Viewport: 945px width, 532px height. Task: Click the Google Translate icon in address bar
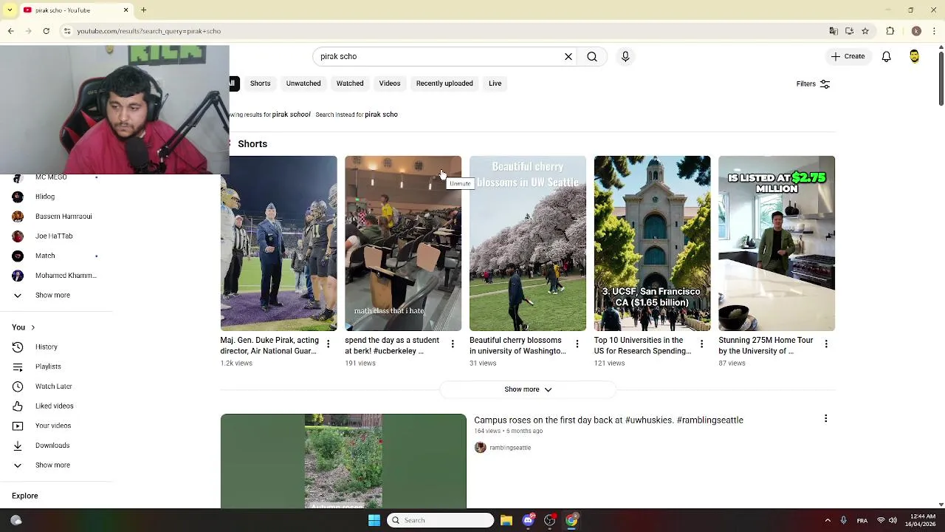(834, 31)
